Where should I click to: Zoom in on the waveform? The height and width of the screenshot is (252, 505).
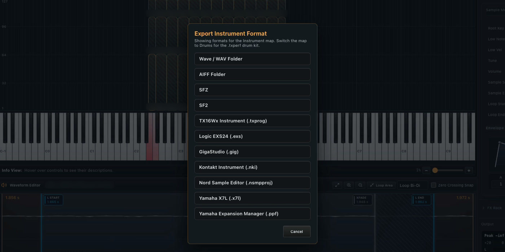point(349,185)
